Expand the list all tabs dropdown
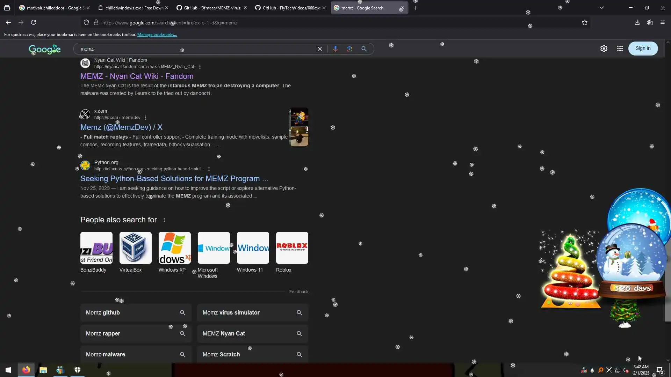This screenshot has width=671, height=377. coord(601,8)
